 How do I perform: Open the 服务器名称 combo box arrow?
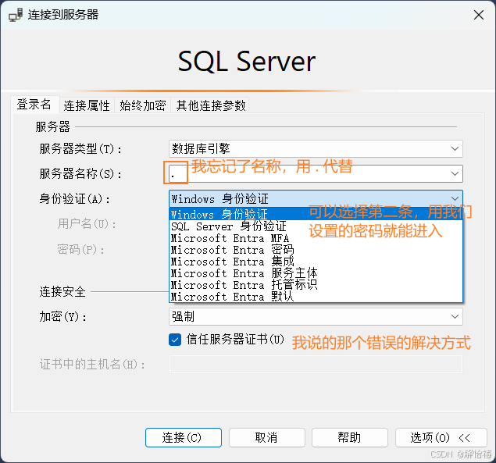(455, 173)
